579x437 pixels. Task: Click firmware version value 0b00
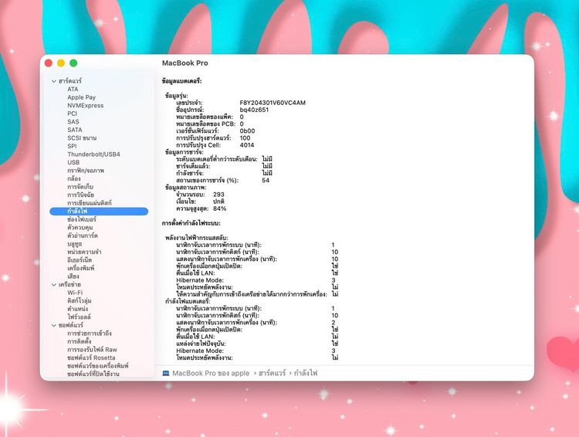click(247, 130)
